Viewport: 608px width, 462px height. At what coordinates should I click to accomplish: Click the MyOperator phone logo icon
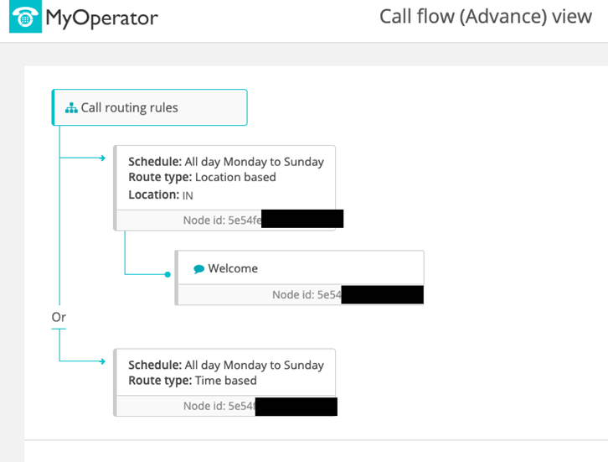25,18
